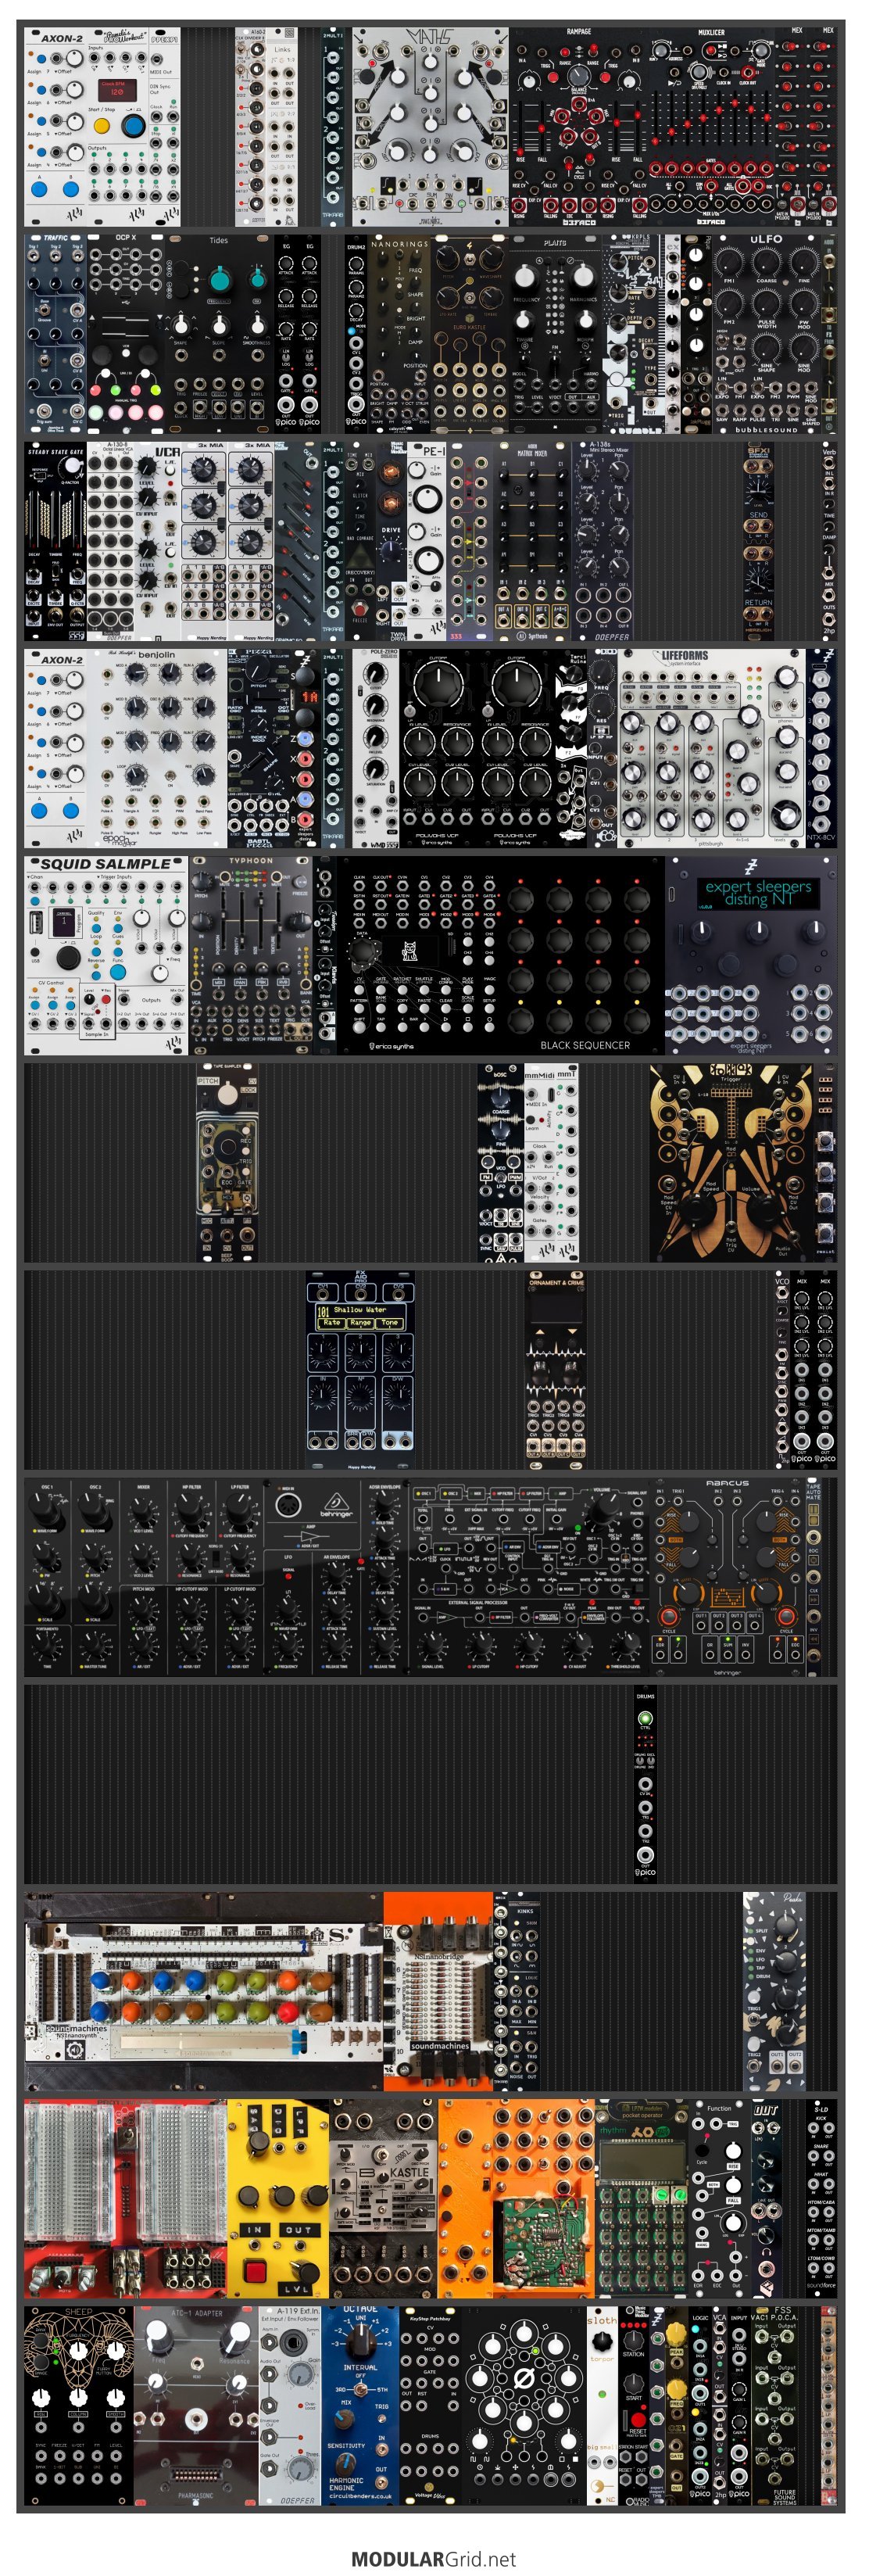Select the LIFEFORMS module
Viewport: 869px width, 2576px height.
(711, 748)
